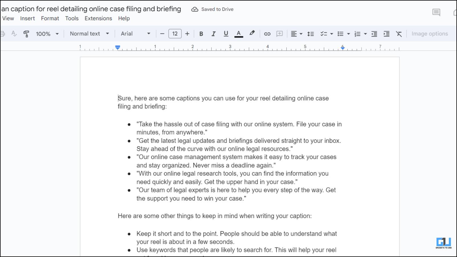
Task: Open the Normal text style dropdown
Action: (89, 34)
